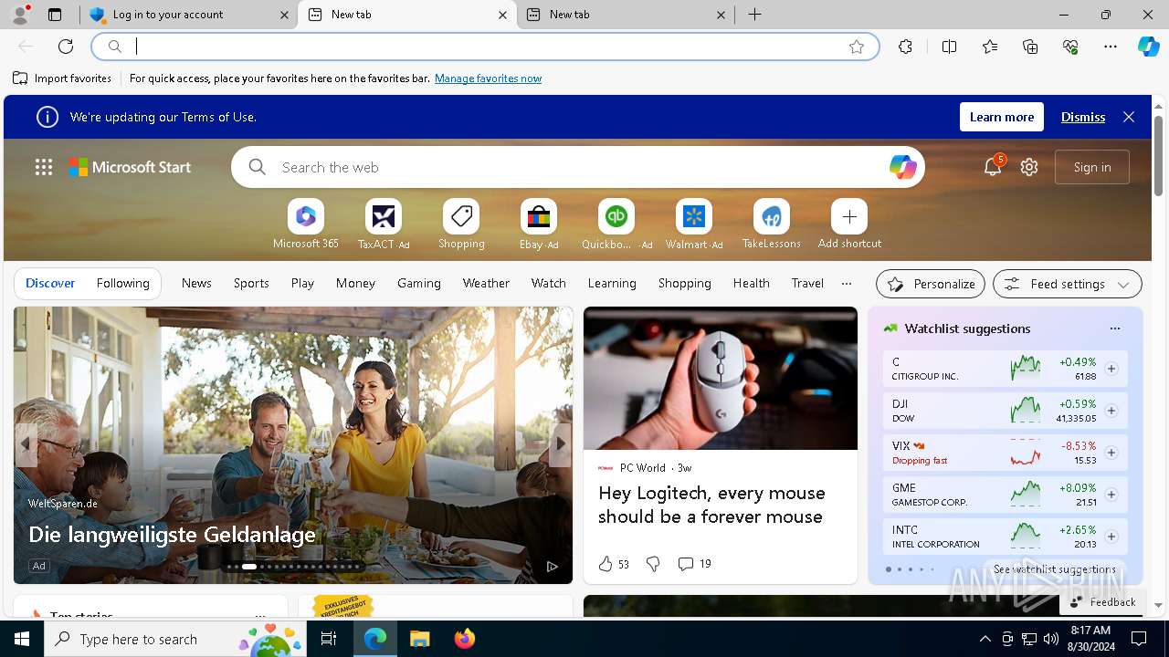This screenshot has width=1169, height=657.
Task: Open the Collections toolbar icon
Action: (x=1030, y=47)
